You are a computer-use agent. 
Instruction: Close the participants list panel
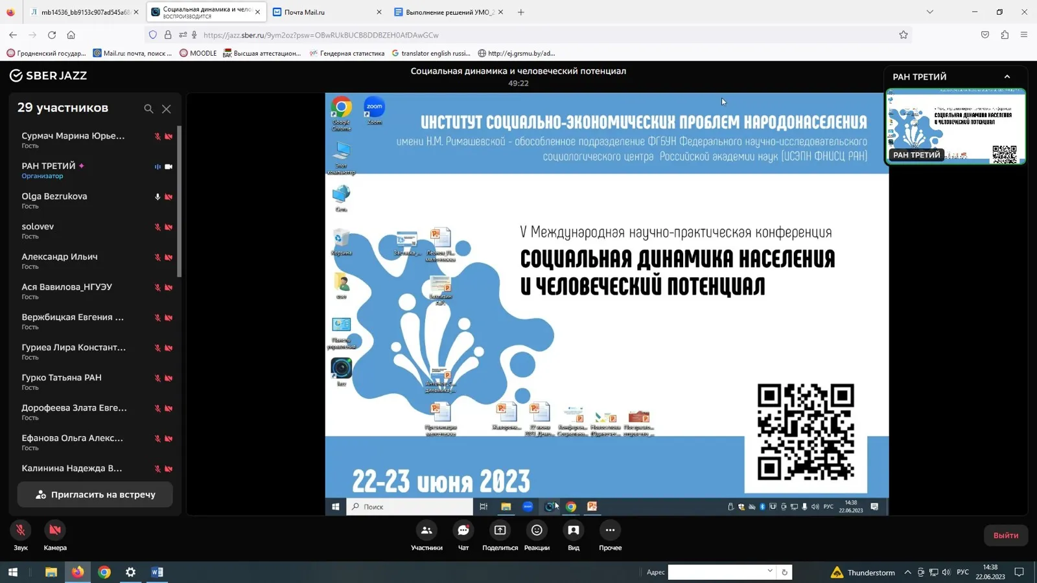coord(167,109)
